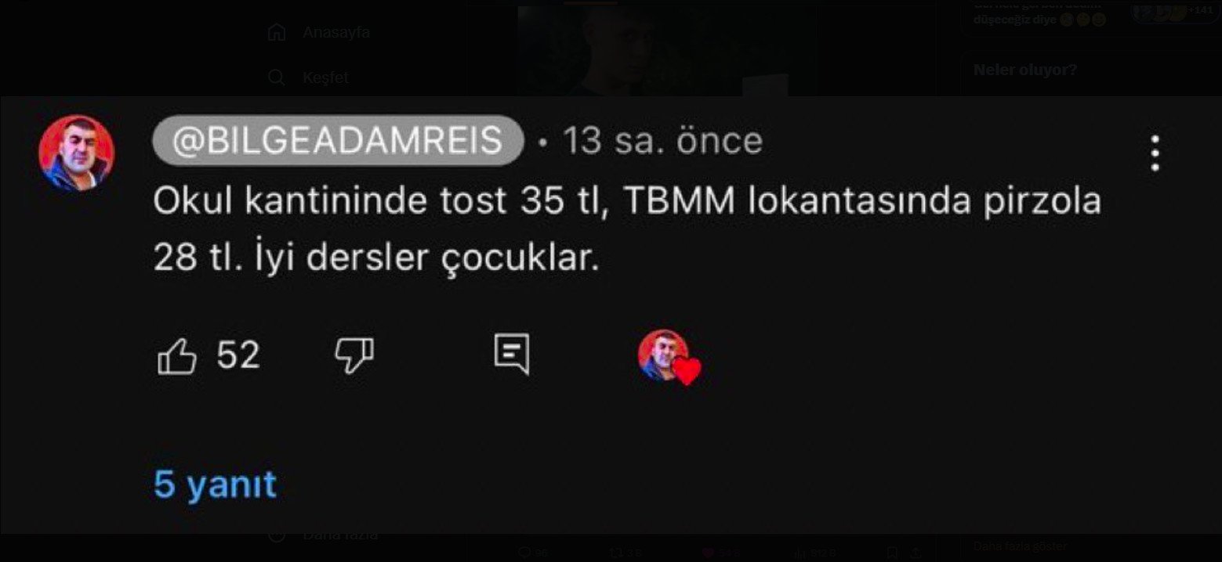Open the @BILGEADAMREIS channel handle

pyautogui.click(x=338, y=141)
